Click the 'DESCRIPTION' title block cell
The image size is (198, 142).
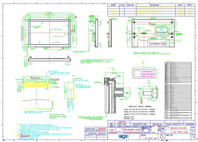tap(140, 124)
